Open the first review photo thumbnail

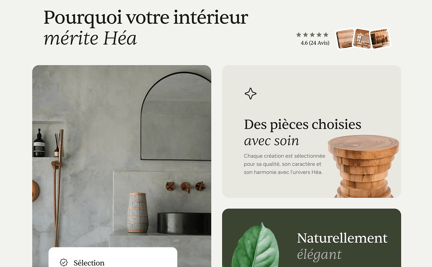coord(346,39)
